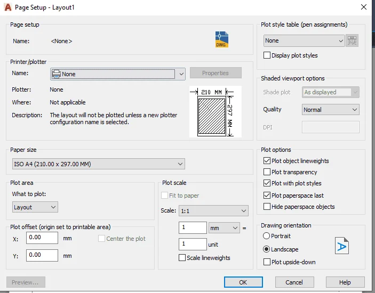Close the Page Setup dialog
The image size is (375, 293).
pyautogui.click(x=363, y=7)
